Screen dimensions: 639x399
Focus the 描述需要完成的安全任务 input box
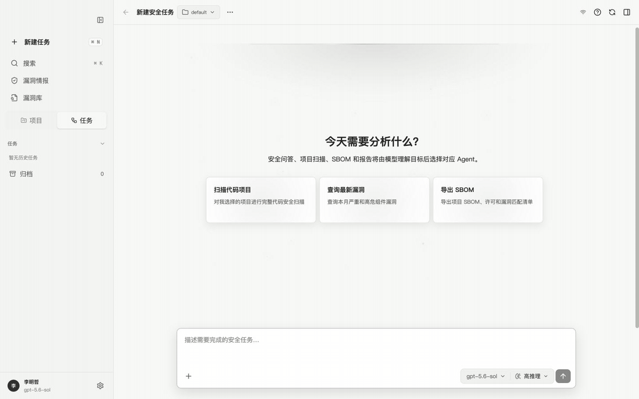click(x=376, y=346)
